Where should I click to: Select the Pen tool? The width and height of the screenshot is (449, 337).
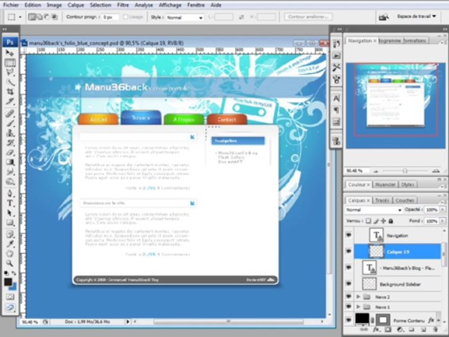click(10, 193)
